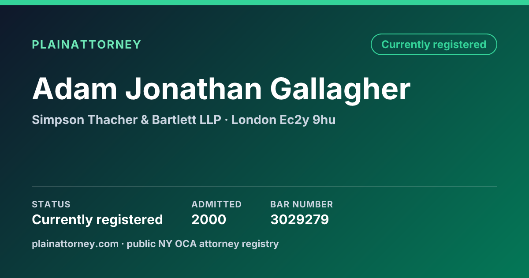The image size is (529, 278).
Task: Click the green accent bar at top
Action: click(264, 3)
